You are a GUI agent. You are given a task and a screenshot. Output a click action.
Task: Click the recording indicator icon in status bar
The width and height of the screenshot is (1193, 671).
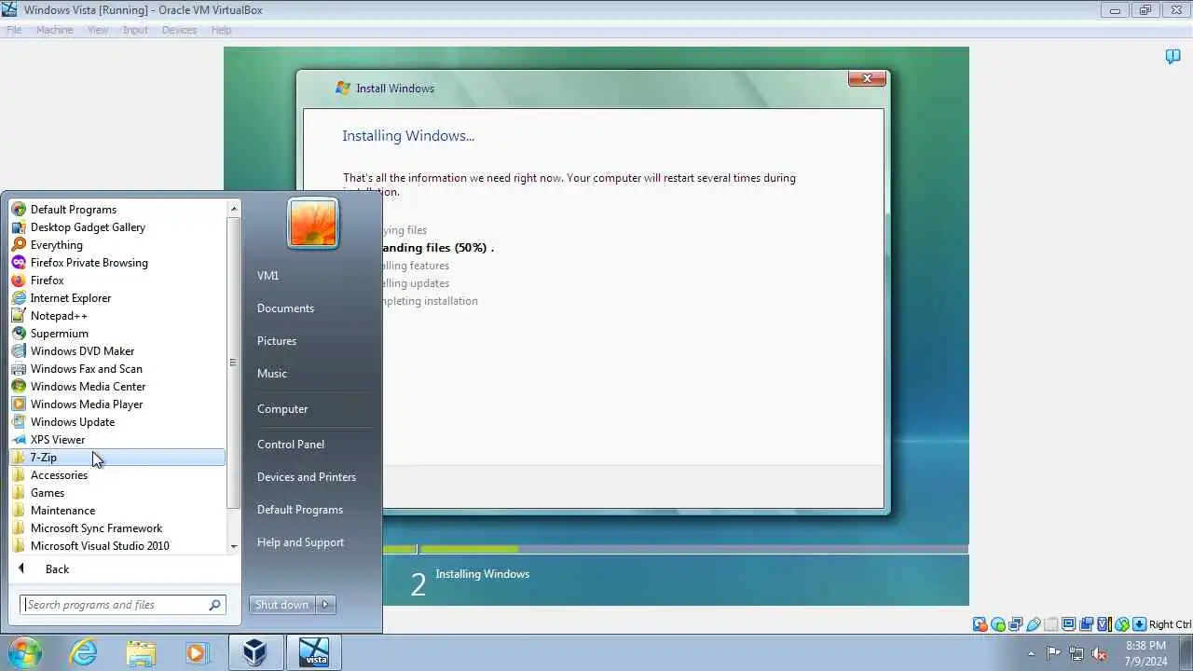click(x=1086, y=624)
